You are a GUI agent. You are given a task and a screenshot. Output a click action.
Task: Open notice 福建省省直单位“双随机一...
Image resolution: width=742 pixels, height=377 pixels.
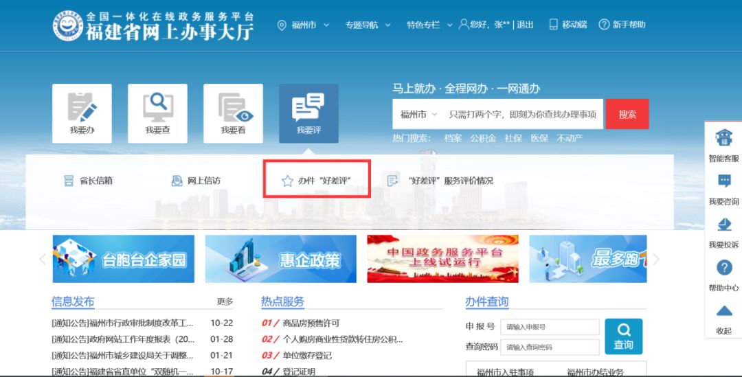click(122, 372)
